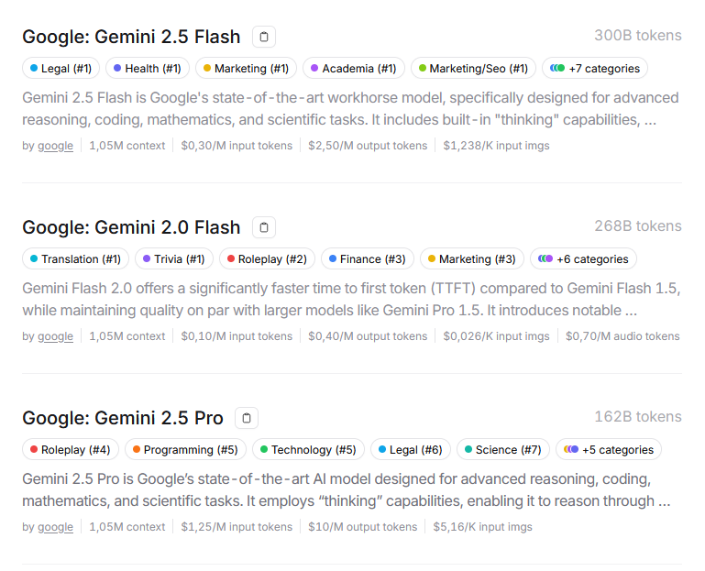The width and height of the screenshot is (705, 571).
Task: Select the Academia (#1) category tag
Action: [x=353, y=68]
